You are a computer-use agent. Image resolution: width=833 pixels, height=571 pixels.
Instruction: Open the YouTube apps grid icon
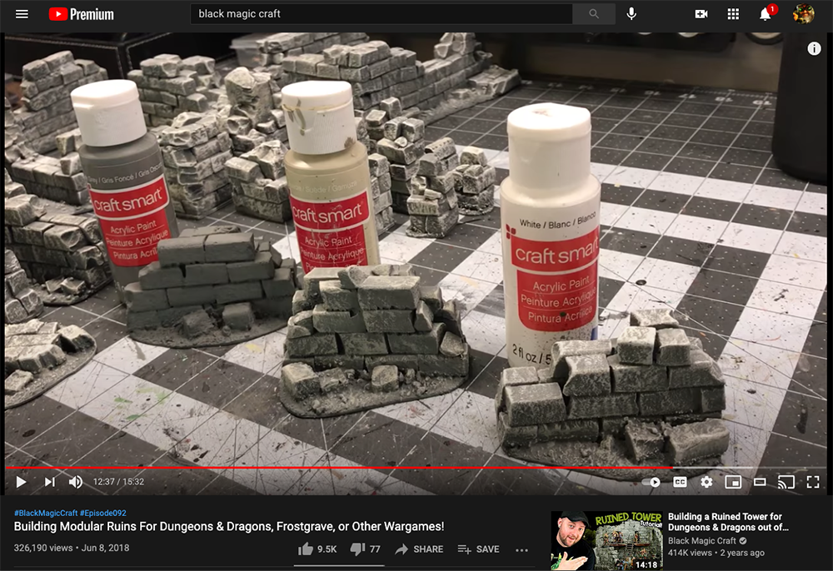pos(733,14)
